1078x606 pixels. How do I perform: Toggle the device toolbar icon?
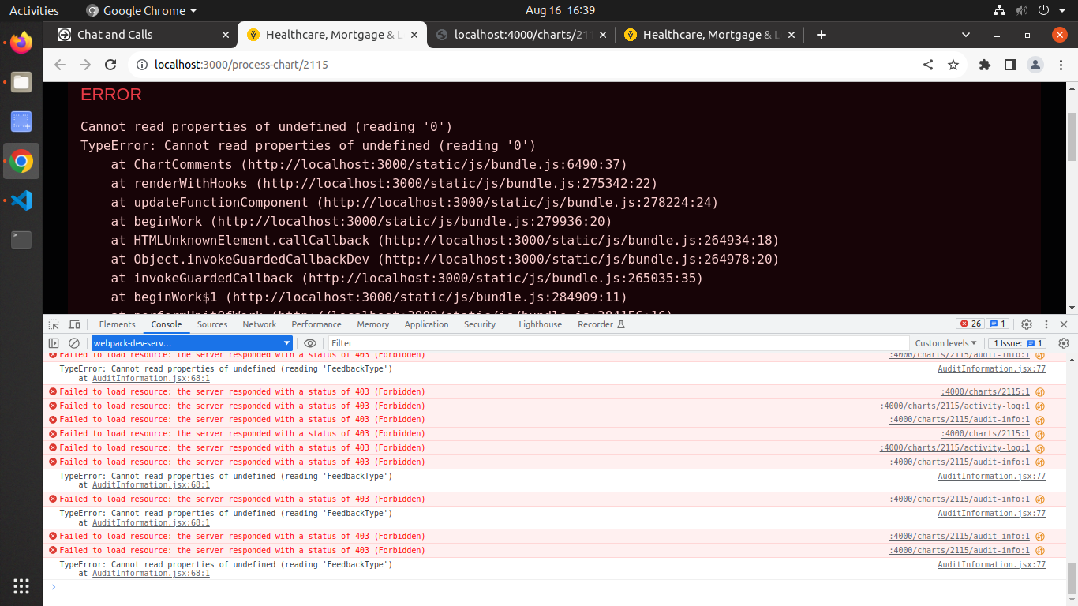point(74,324)
